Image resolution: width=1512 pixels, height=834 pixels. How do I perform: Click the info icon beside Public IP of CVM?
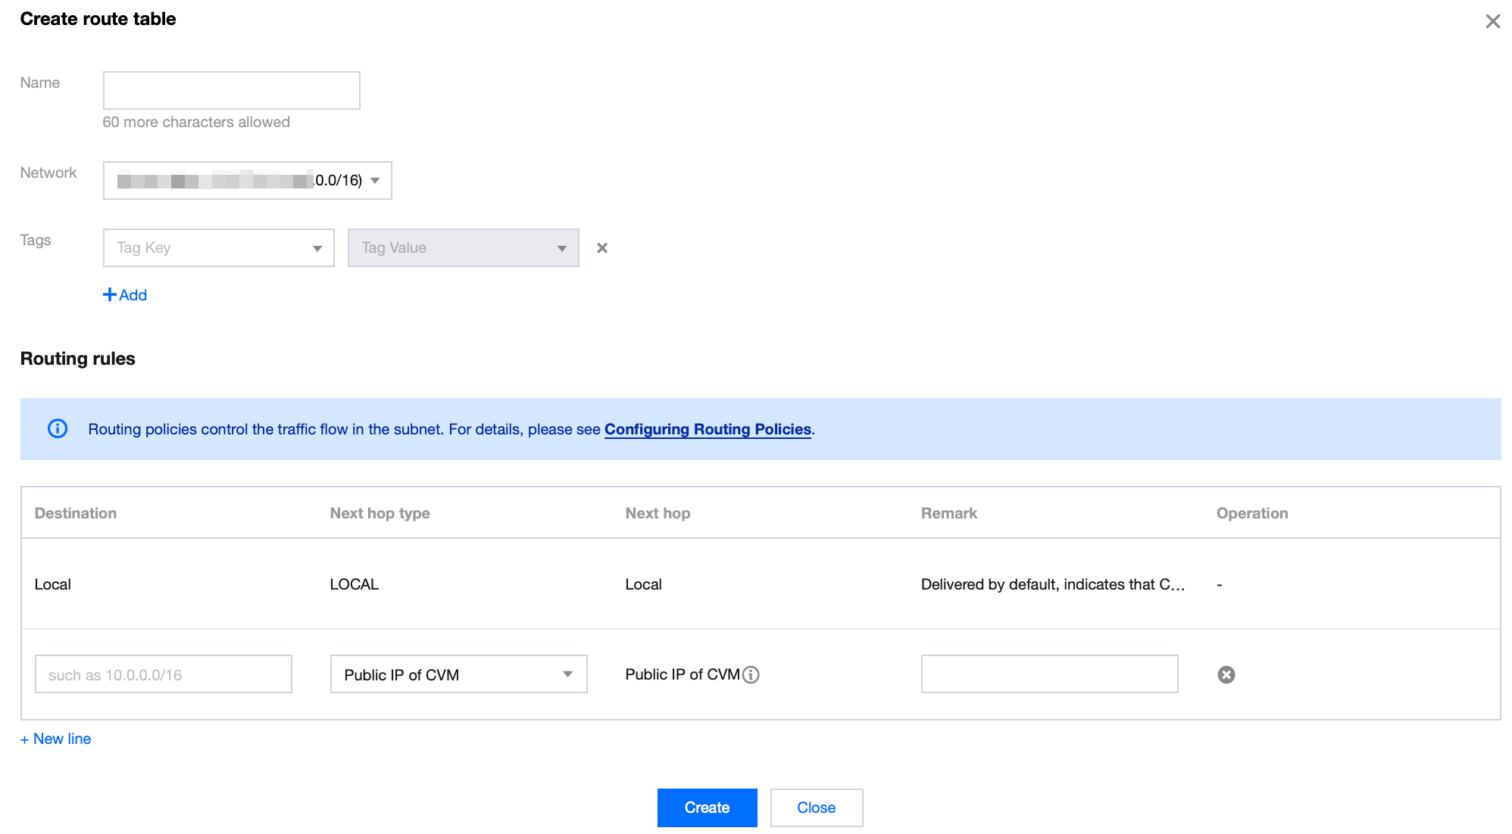pyautogui.click(x=751, y=674)
